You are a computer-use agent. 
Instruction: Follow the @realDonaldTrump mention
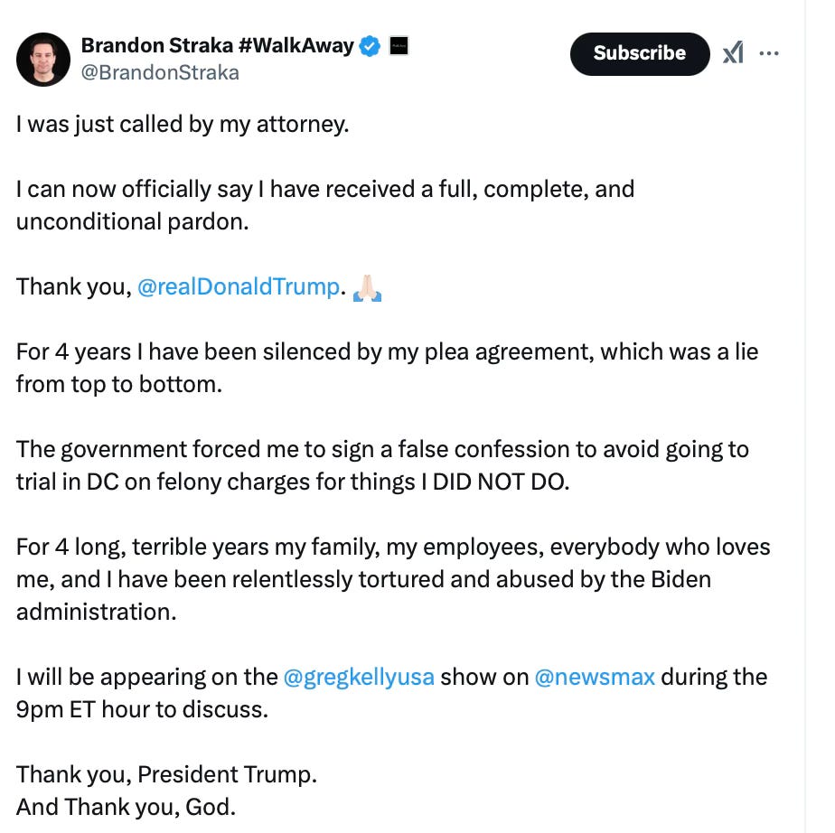click(x=239, y=287)
